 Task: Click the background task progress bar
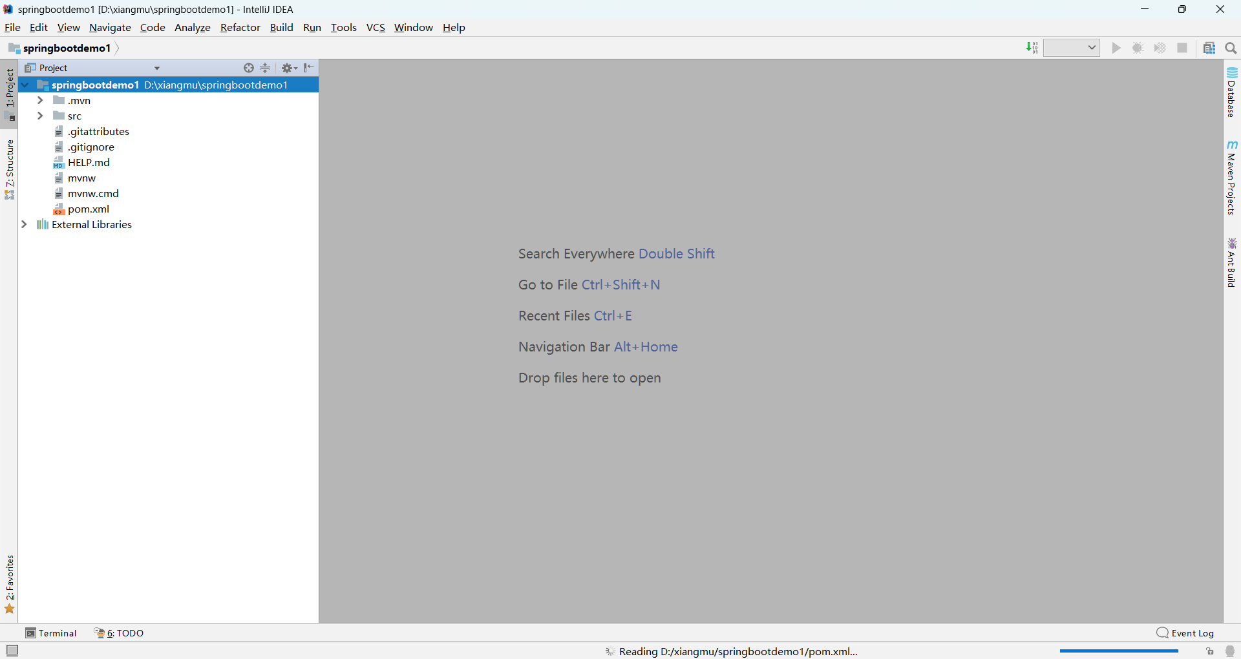click(x=1119, y=651)
